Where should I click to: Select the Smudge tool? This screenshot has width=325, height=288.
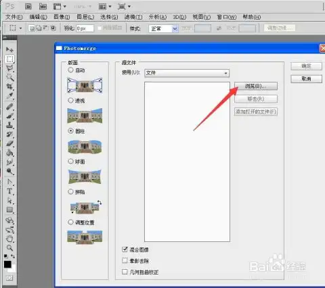9,162
